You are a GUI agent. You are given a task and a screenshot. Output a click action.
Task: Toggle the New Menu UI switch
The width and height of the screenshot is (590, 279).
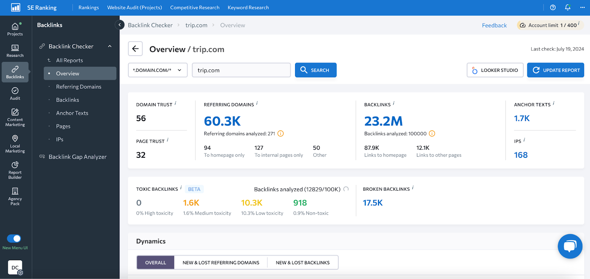pos(14,239)
